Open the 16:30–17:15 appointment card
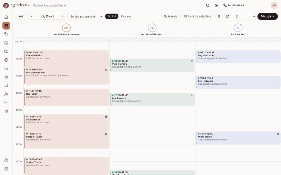This screenshot has width=281, height=175. (x=152, y=173)
